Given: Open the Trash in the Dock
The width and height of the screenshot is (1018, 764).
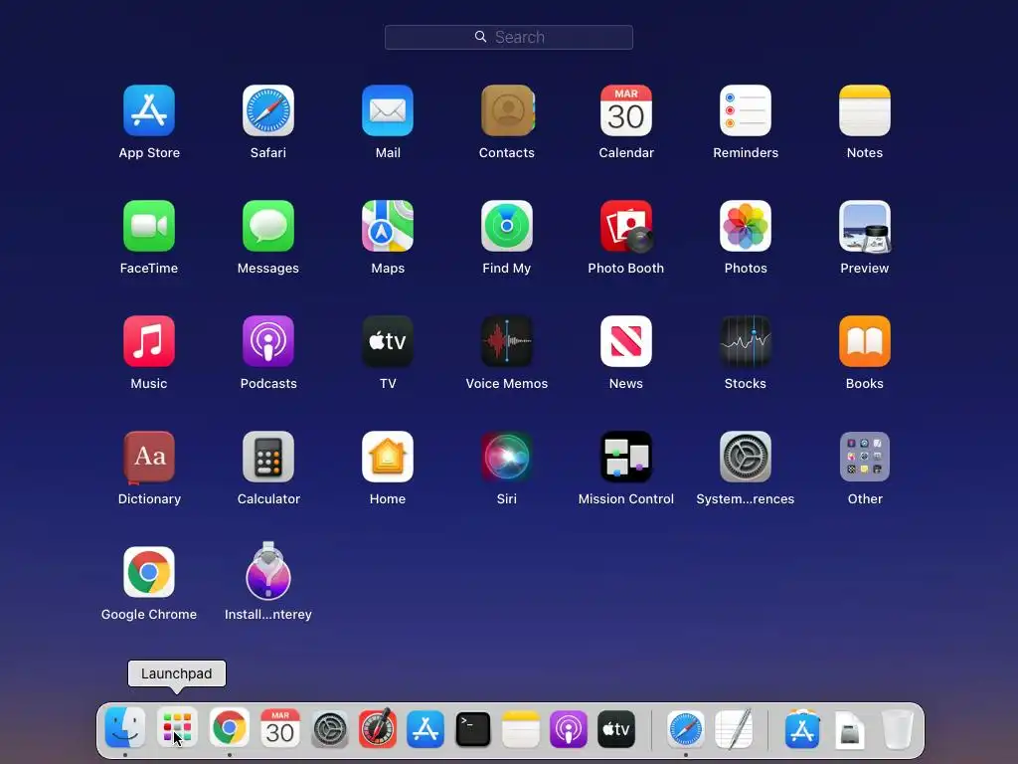Looking at the screenshot, I should pyautogui.click(x=898, y=729).
